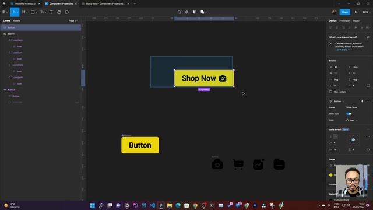Click the Reset instance icon in toolbar
373x210 pixels.
(179, 12)
